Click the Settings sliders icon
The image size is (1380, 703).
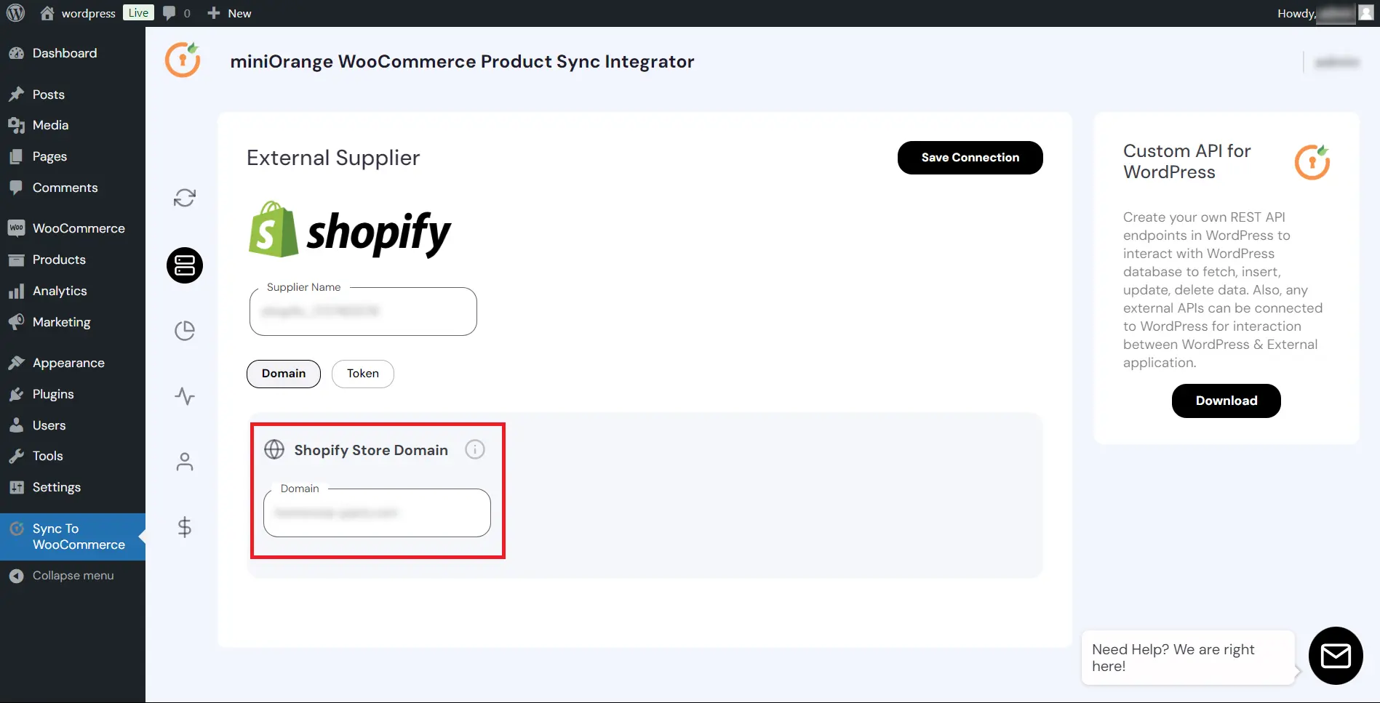pyautogui.click(x=16, y=487)
